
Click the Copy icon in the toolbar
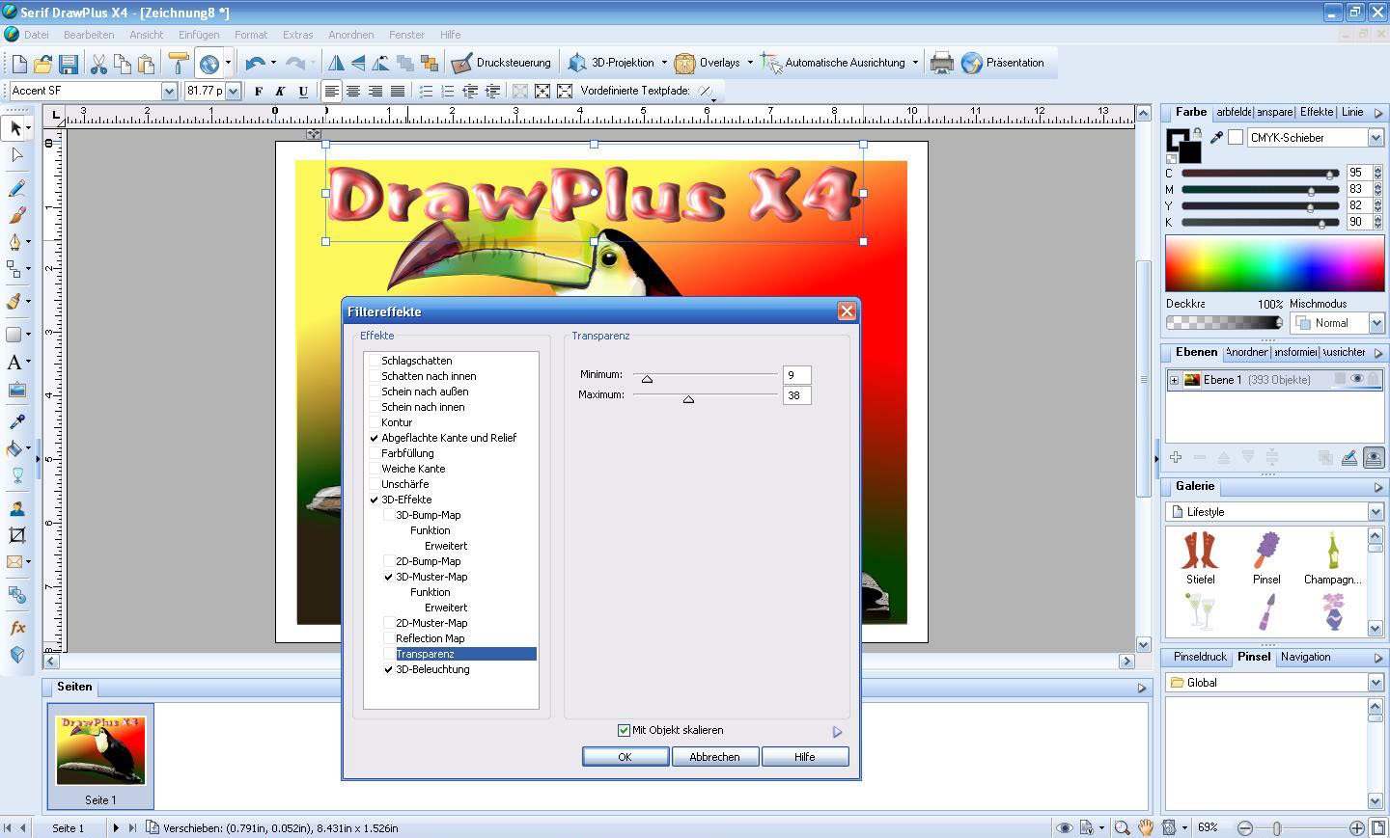[123, 64]
